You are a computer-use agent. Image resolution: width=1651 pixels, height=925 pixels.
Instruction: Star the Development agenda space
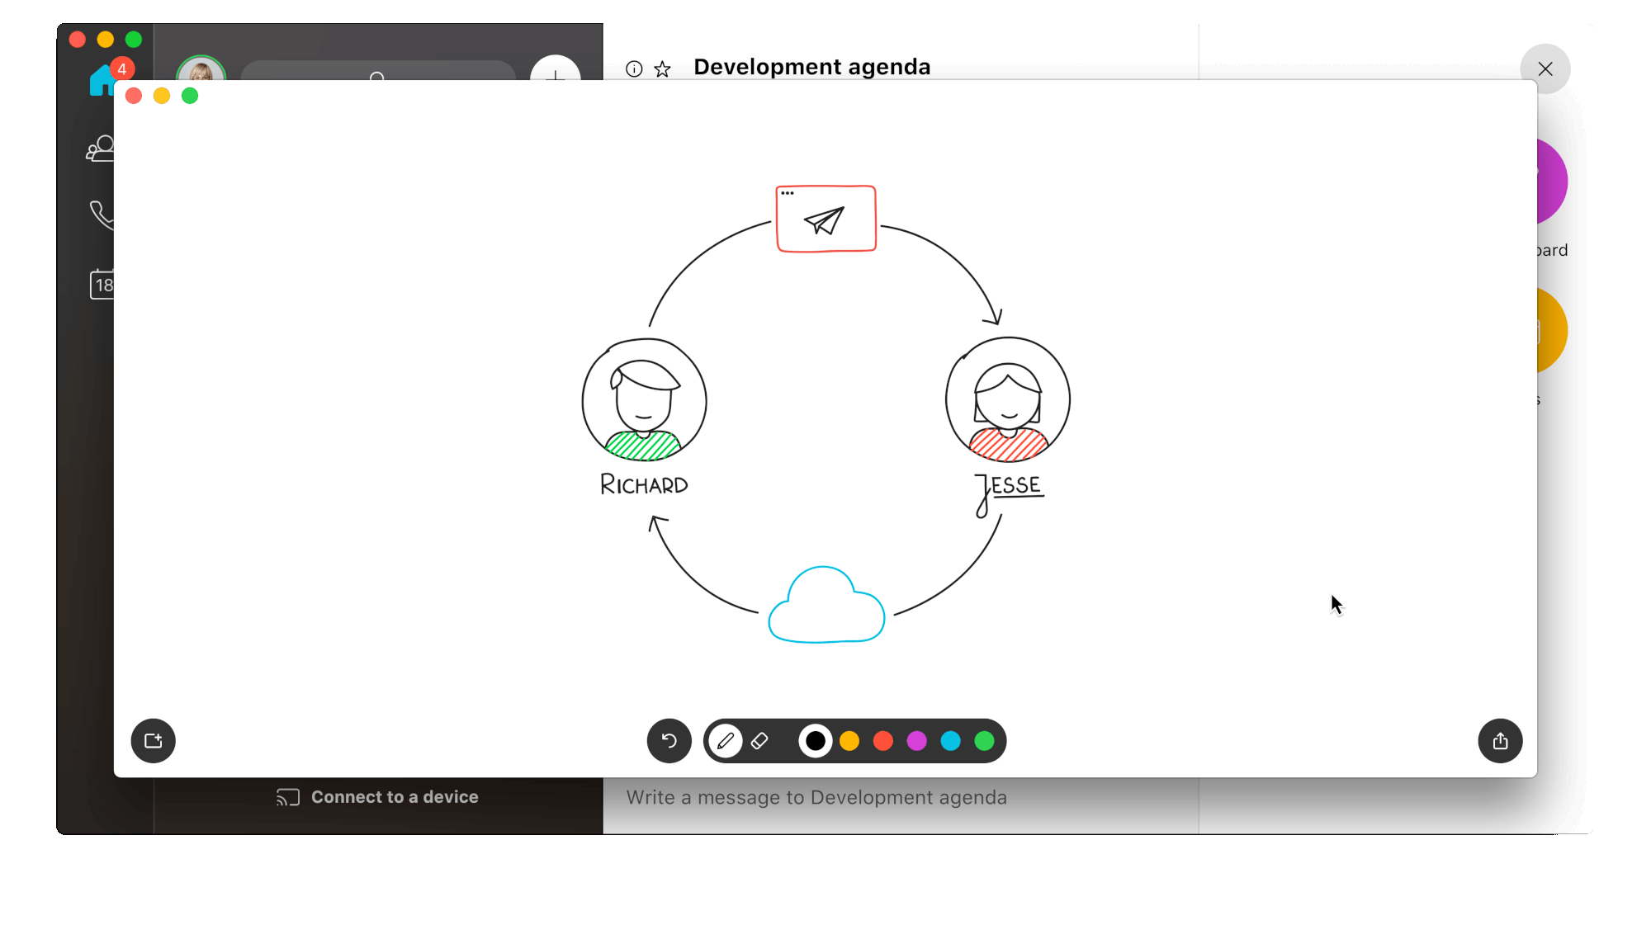point(662,69)
